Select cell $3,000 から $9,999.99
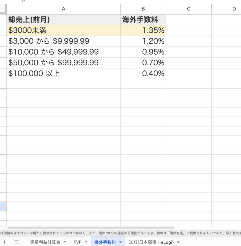The image size is (241, 246). point(64,41)
